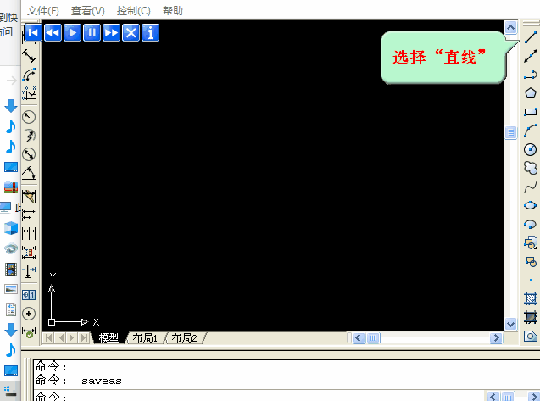Select the Spline curve tool
This screenshot has height=401, width=540.
click(531, 187)
